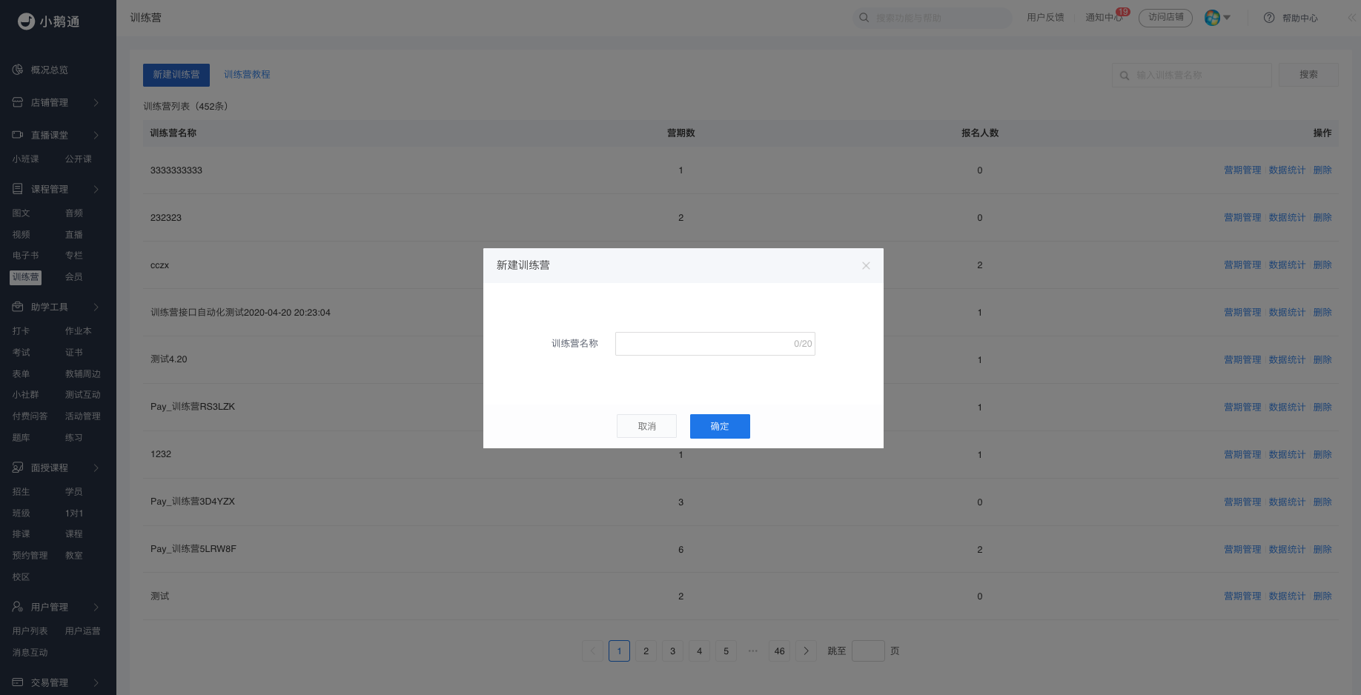Image resolution: width=1361 pixels, height=695 pixels.
Task: Click 数据统计 for 1232 row
Action: pyautogui.click(x=1287, y=455)
